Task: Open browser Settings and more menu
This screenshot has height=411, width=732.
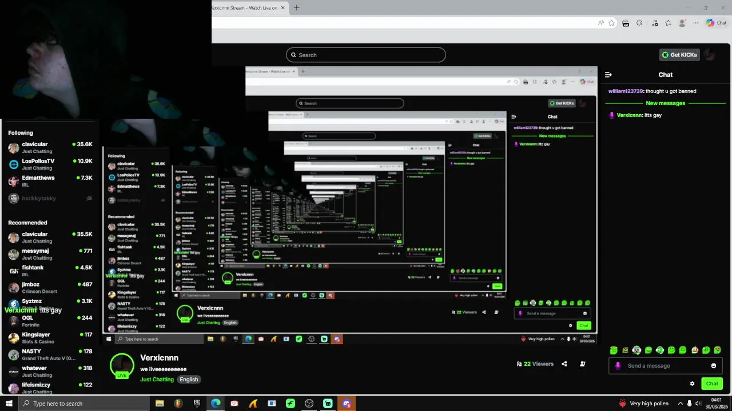Action: click(x=695, y=23)
